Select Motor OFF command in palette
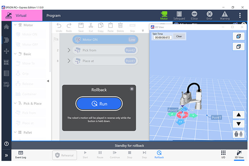The width and height of the screenshot is (249, 166). point(30,45)
